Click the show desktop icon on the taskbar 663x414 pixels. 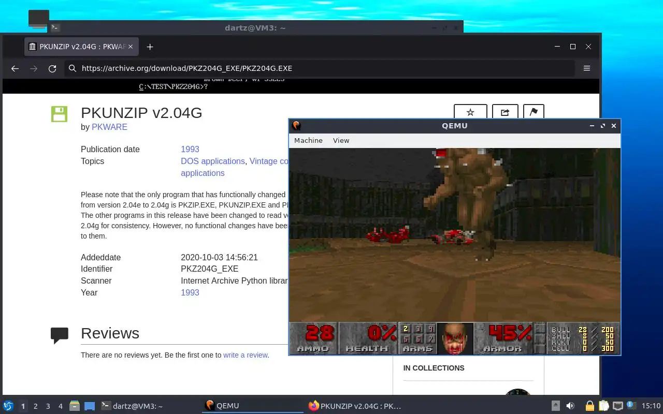click(90, 406)
